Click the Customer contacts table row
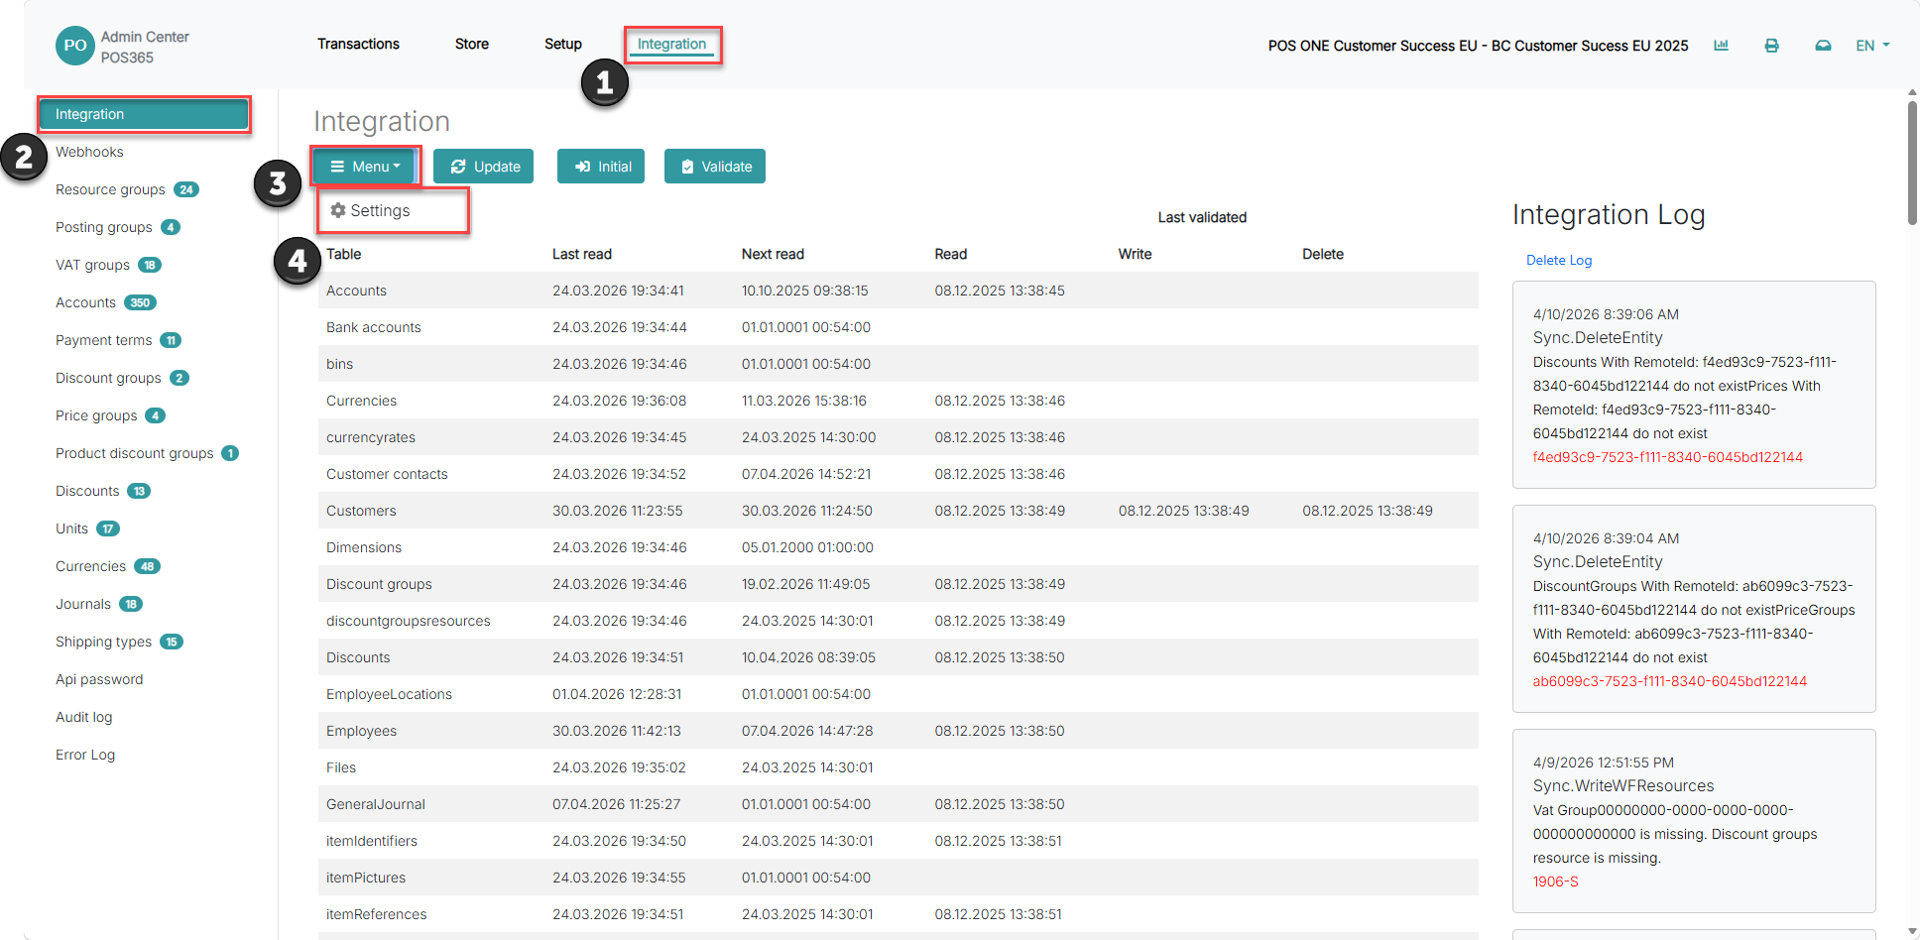 click(898, 474)
